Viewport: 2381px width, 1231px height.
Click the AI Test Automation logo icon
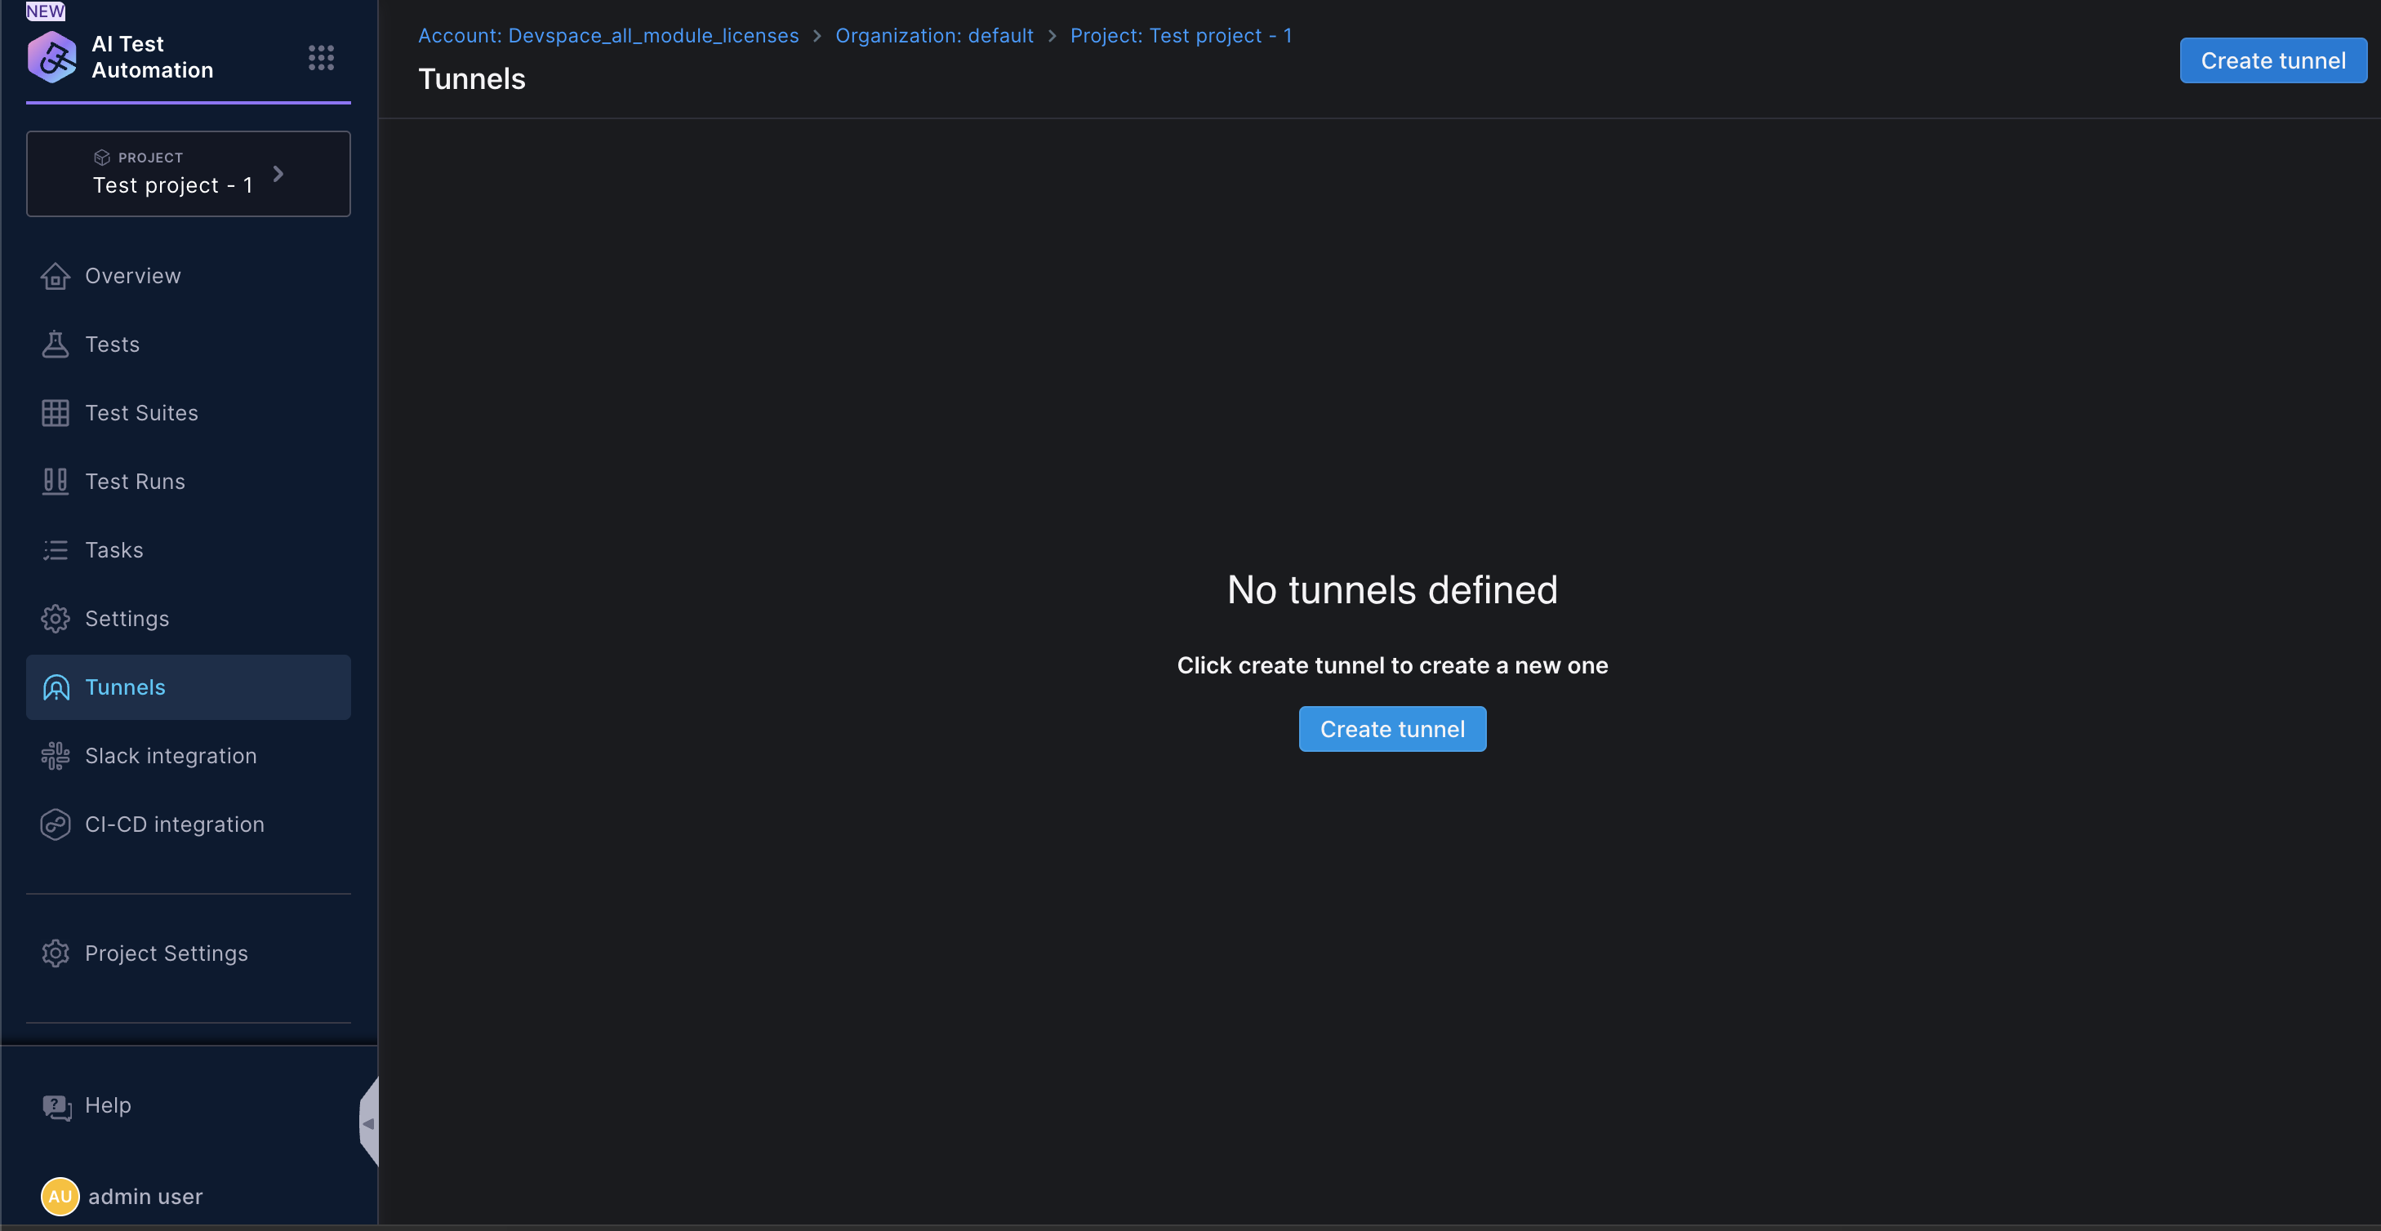(x=51, y=57)
